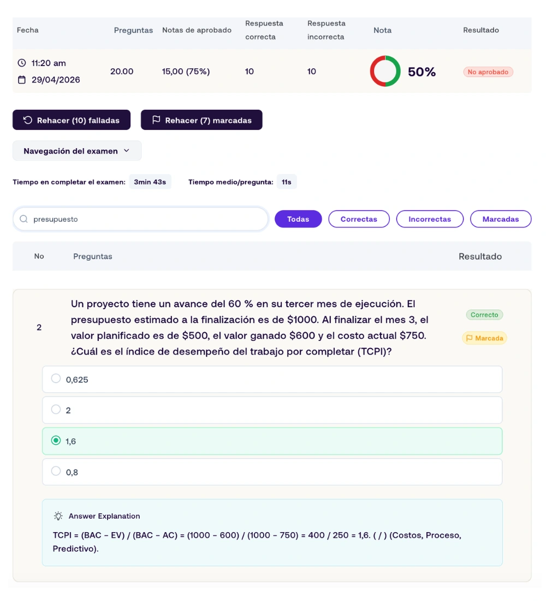Click Rehacer (10) falladas button
Screen dimensions: 546x601
pos(72,120)
